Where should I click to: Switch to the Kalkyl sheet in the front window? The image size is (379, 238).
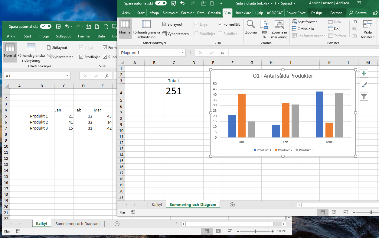(x=157, y=204)
